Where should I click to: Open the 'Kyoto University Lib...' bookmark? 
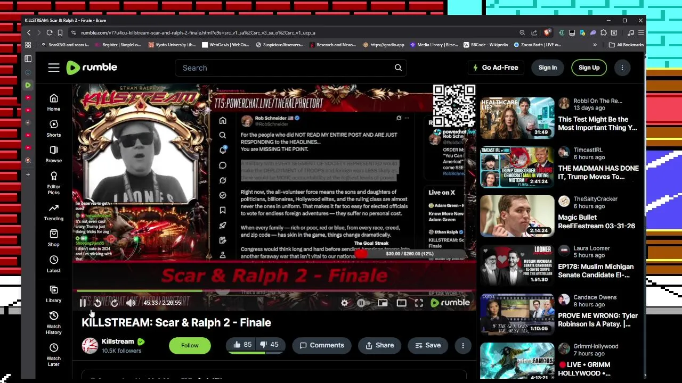(172, 45)
